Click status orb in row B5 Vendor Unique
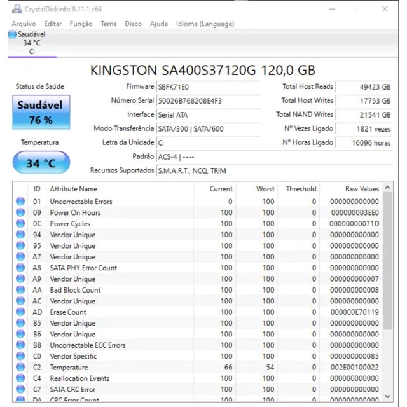This screenshot has width=407, height=407. [20, 323]
